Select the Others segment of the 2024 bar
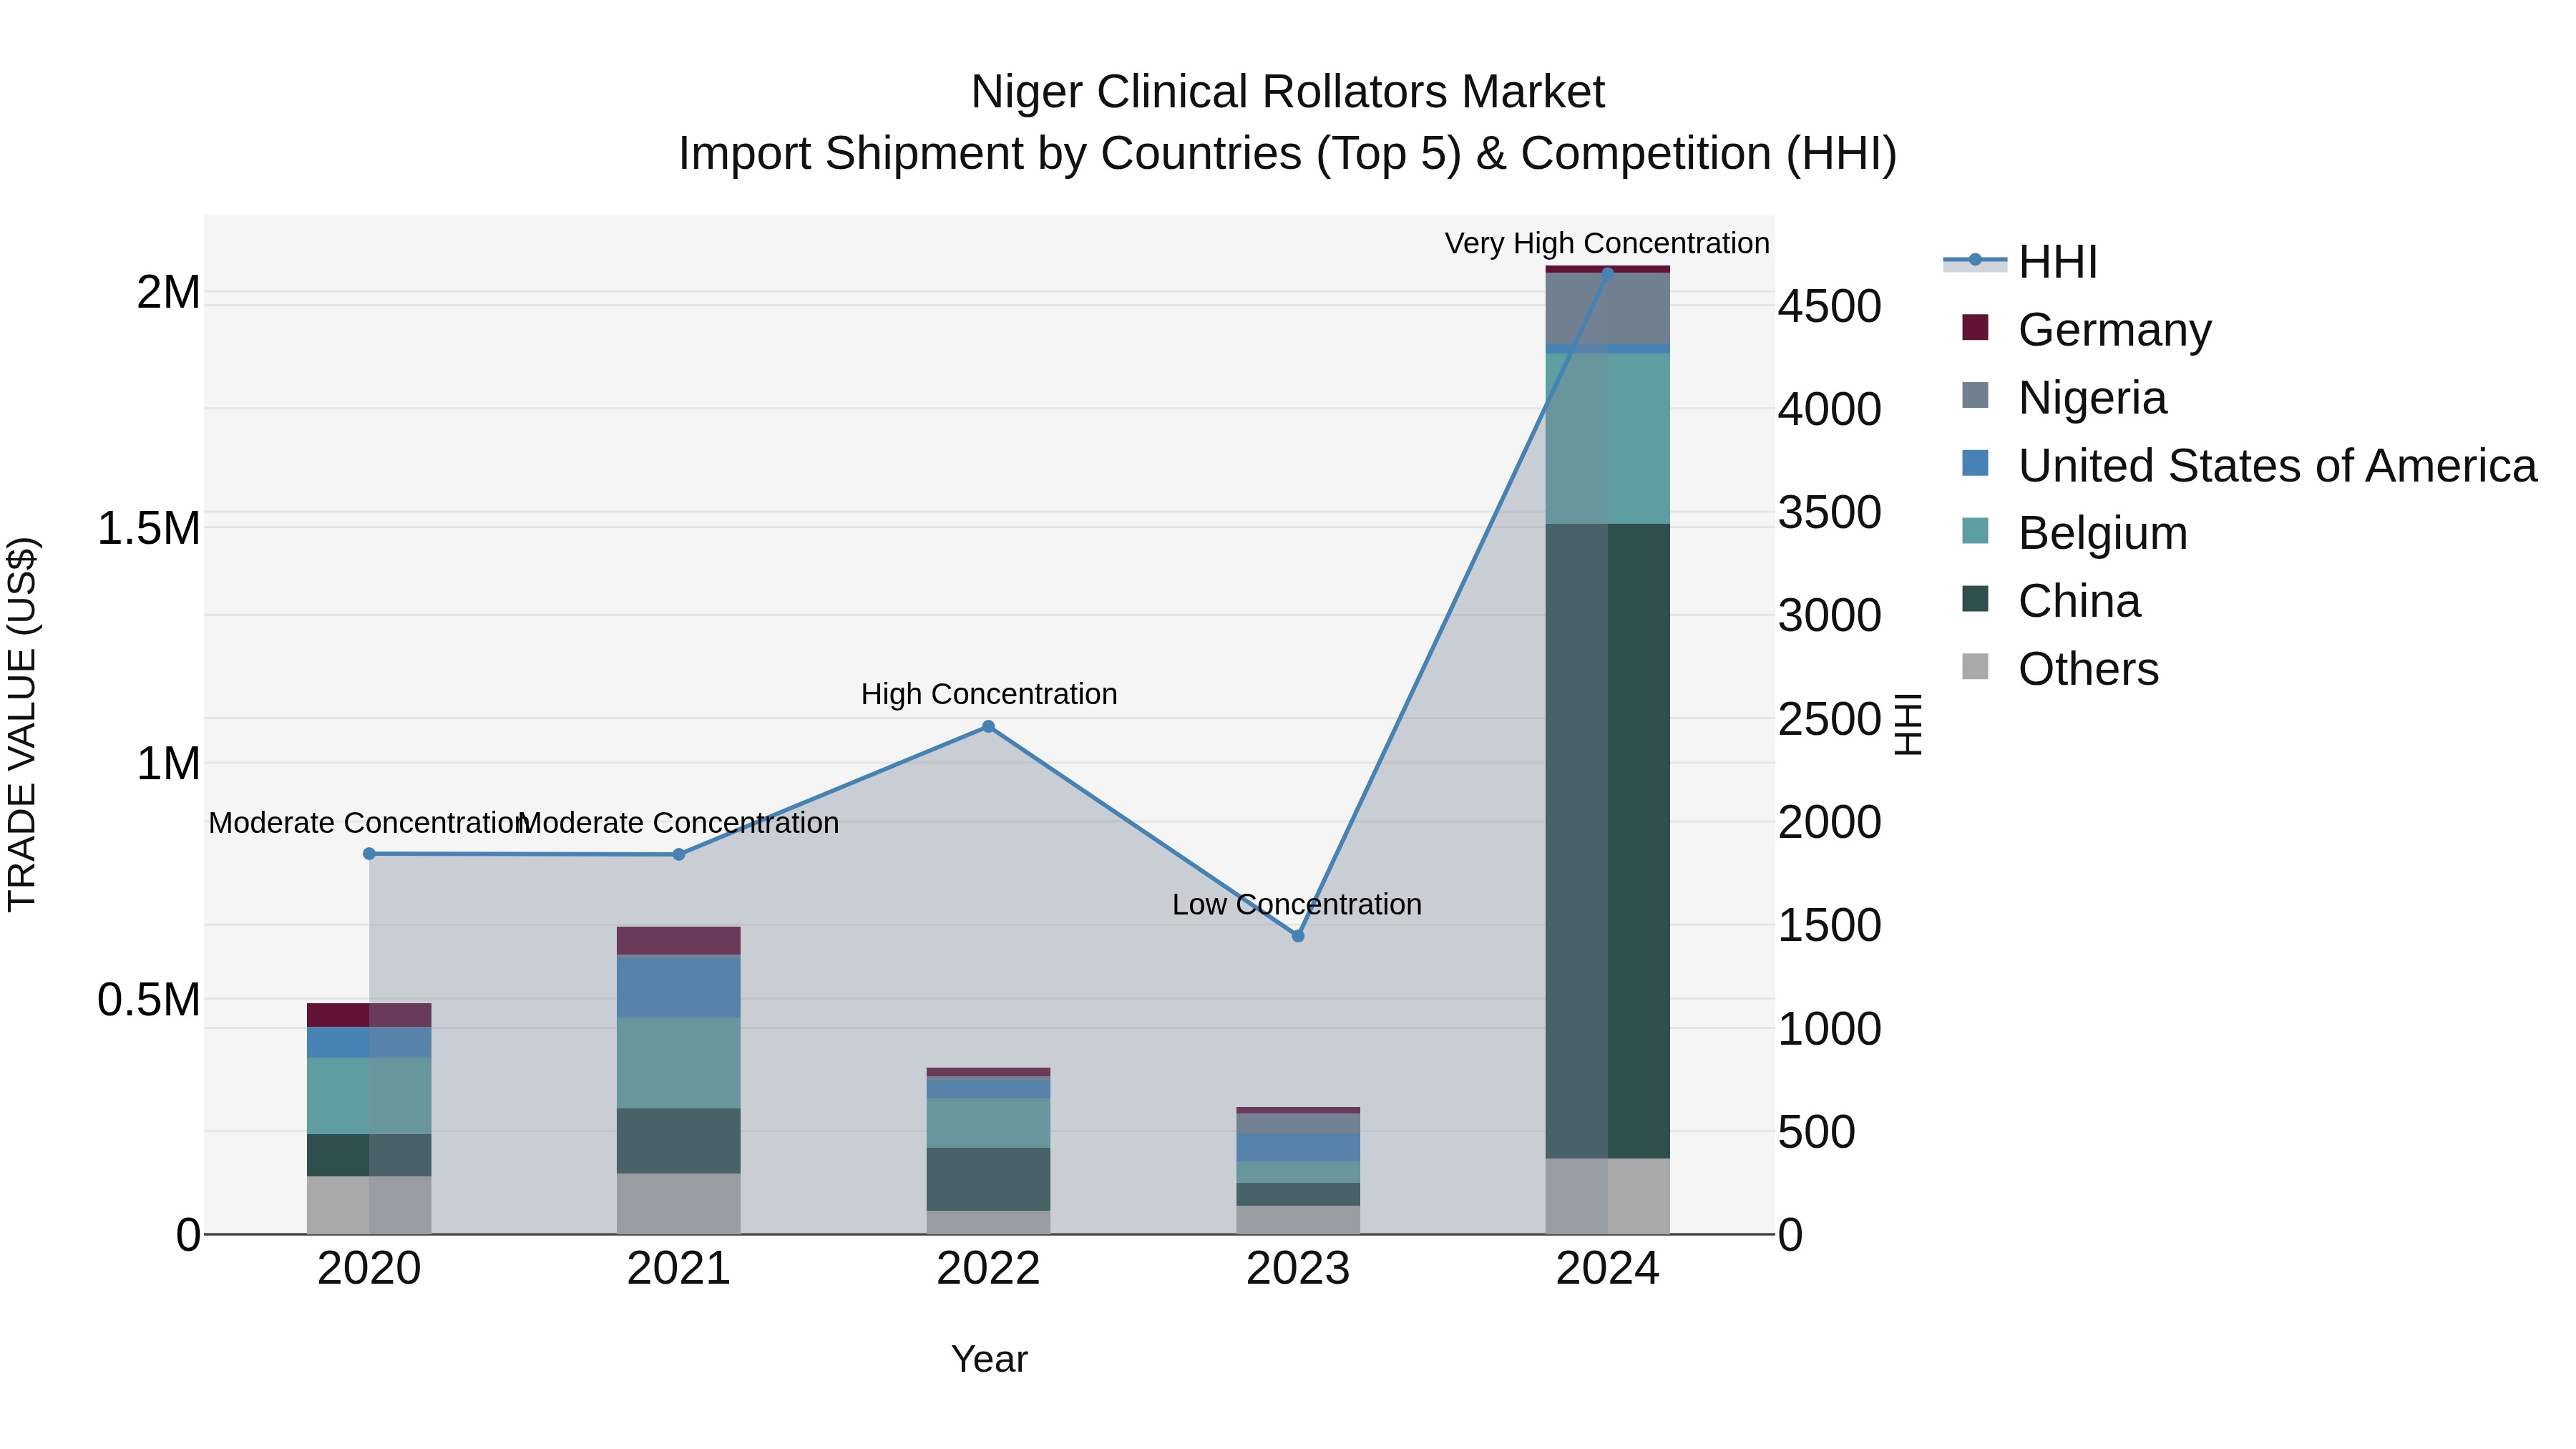Screen dimensions: 2576x1449 coord(1608,1197)
